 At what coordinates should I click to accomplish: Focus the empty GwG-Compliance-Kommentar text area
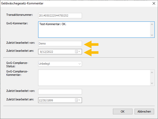[x=94, y=78]
